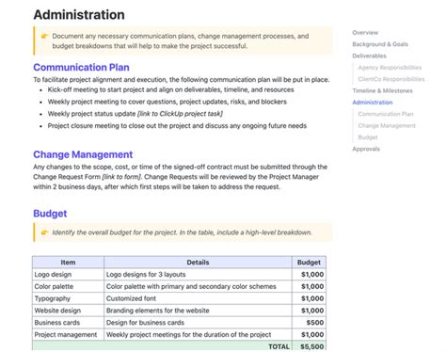Click the Weekly project meeting bullet line

167,102
